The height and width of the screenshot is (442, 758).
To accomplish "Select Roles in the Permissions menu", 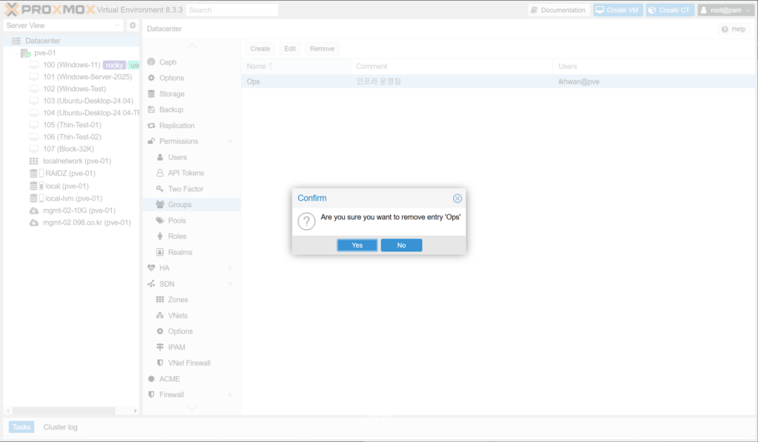I will pos(177,237).
